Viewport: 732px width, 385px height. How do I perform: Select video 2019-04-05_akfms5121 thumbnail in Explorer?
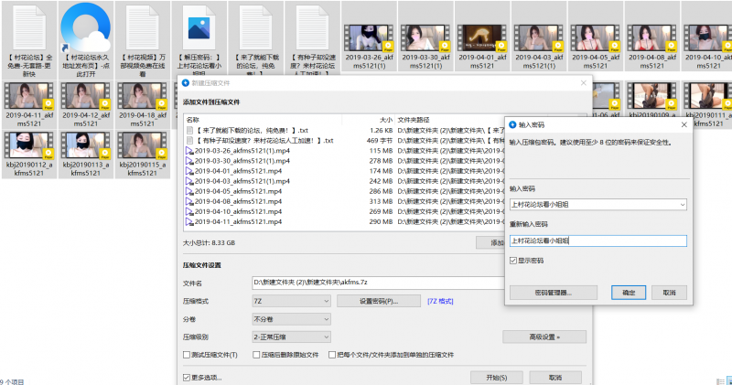(x=596, y=38)
